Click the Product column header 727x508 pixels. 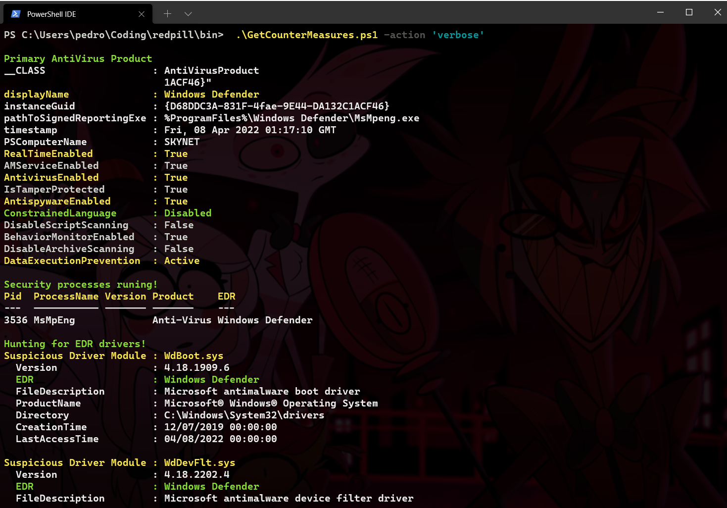[173, 297]
